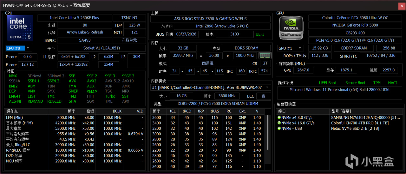Click the memory module chip icon
The width and height of the screenshot is (406, 174).
coord(265,56)
